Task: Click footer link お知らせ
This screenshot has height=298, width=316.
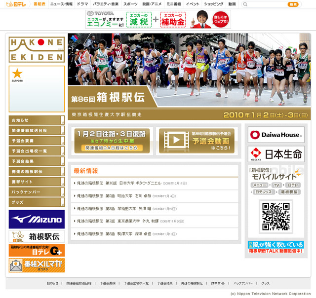Action: click(52, 283)
